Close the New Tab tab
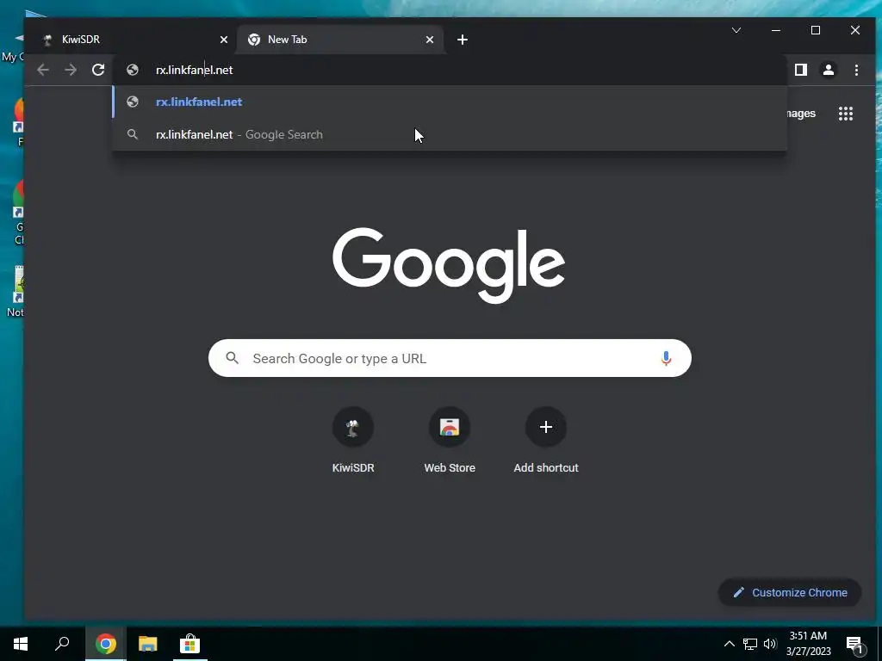 coord(430,40)
